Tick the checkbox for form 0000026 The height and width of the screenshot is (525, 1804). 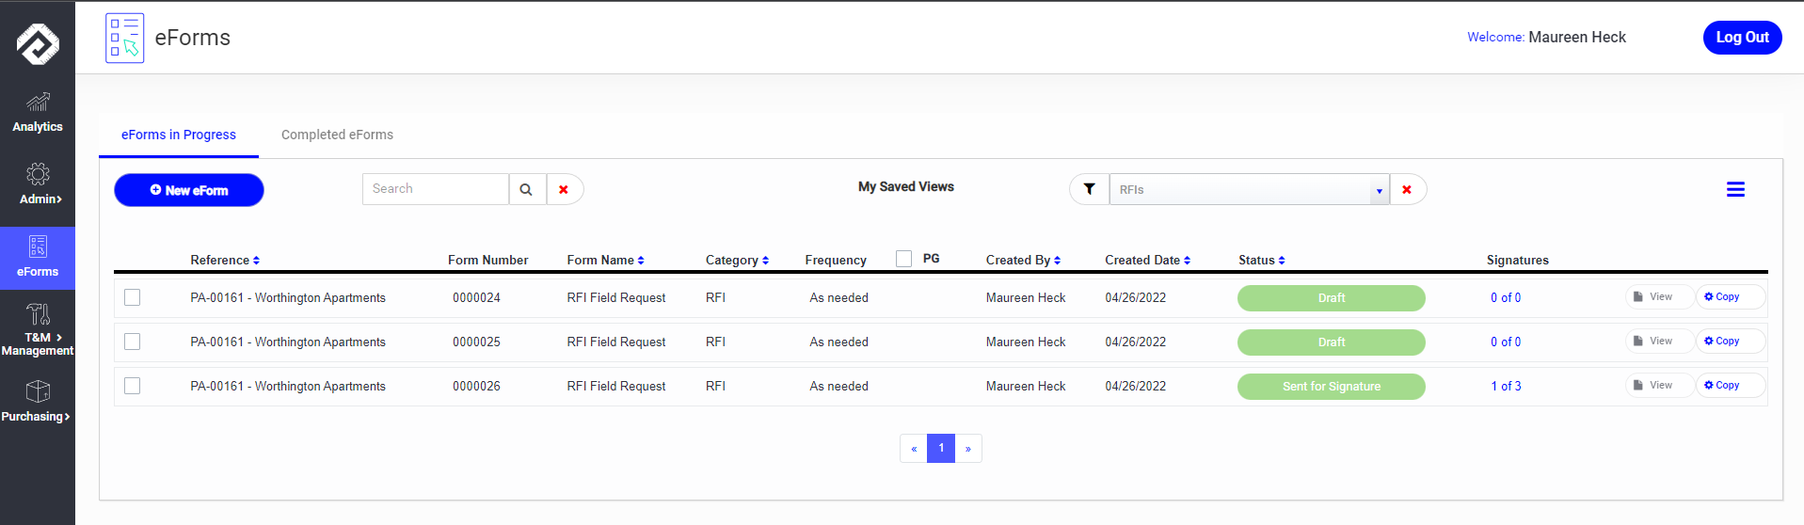133,386
